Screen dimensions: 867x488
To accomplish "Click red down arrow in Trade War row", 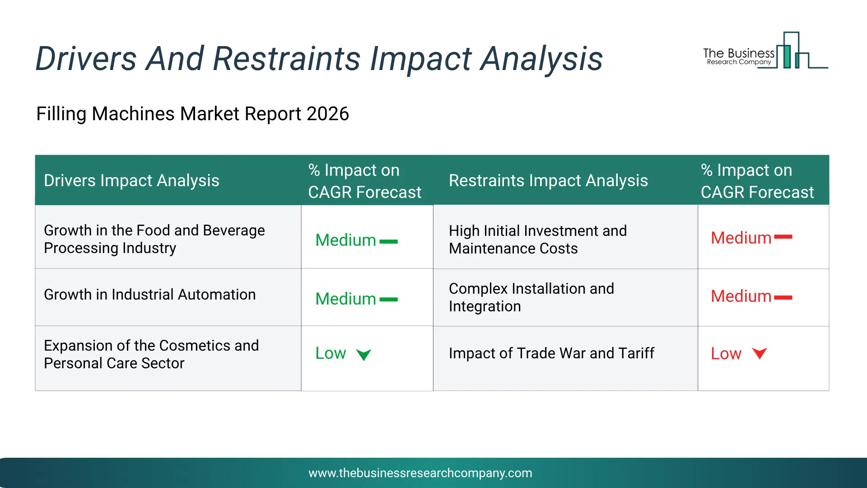I will 760,353.
